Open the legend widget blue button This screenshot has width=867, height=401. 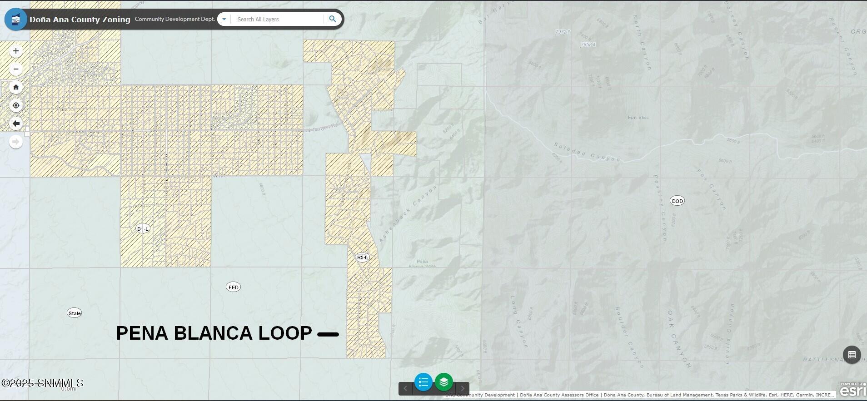(x=423, y=382)
